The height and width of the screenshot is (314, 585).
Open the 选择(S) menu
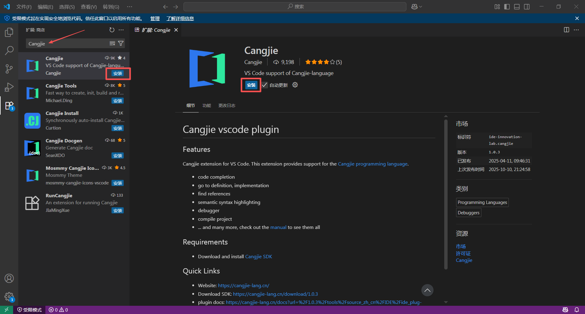coord(67,7)
